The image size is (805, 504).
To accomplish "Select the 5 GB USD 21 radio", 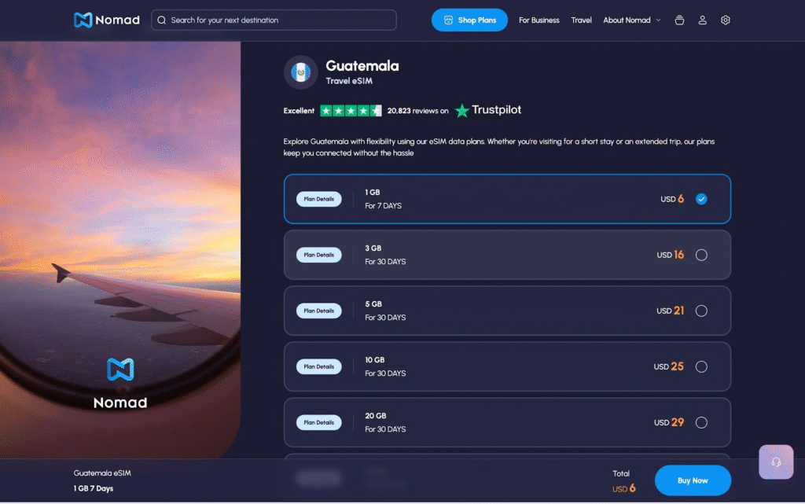I will tap(701, 311).
